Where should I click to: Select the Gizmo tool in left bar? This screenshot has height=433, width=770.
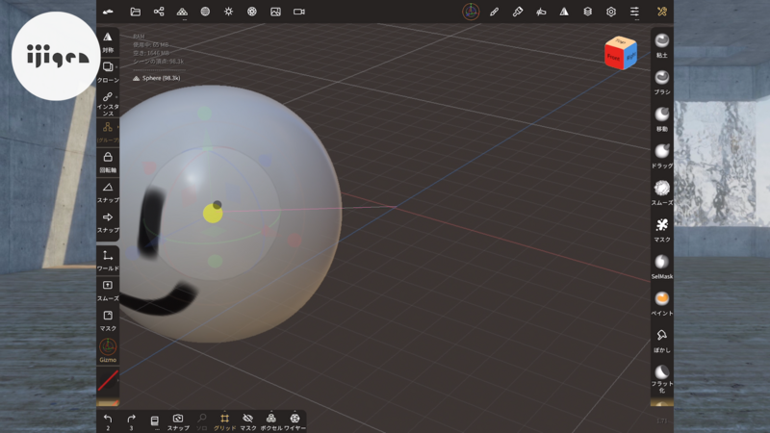[108, 350]
